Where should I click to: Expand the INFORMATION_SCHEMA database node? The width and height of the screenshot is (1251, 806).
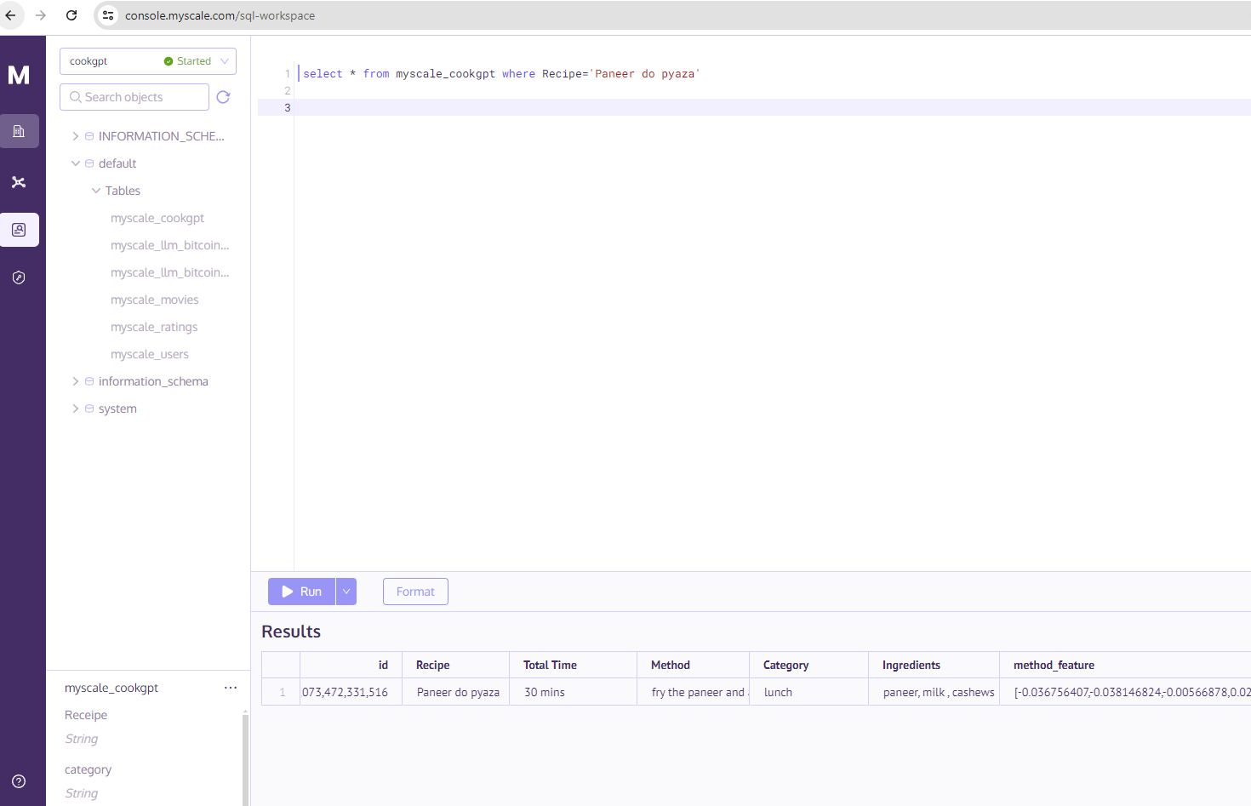coord(76,136)
